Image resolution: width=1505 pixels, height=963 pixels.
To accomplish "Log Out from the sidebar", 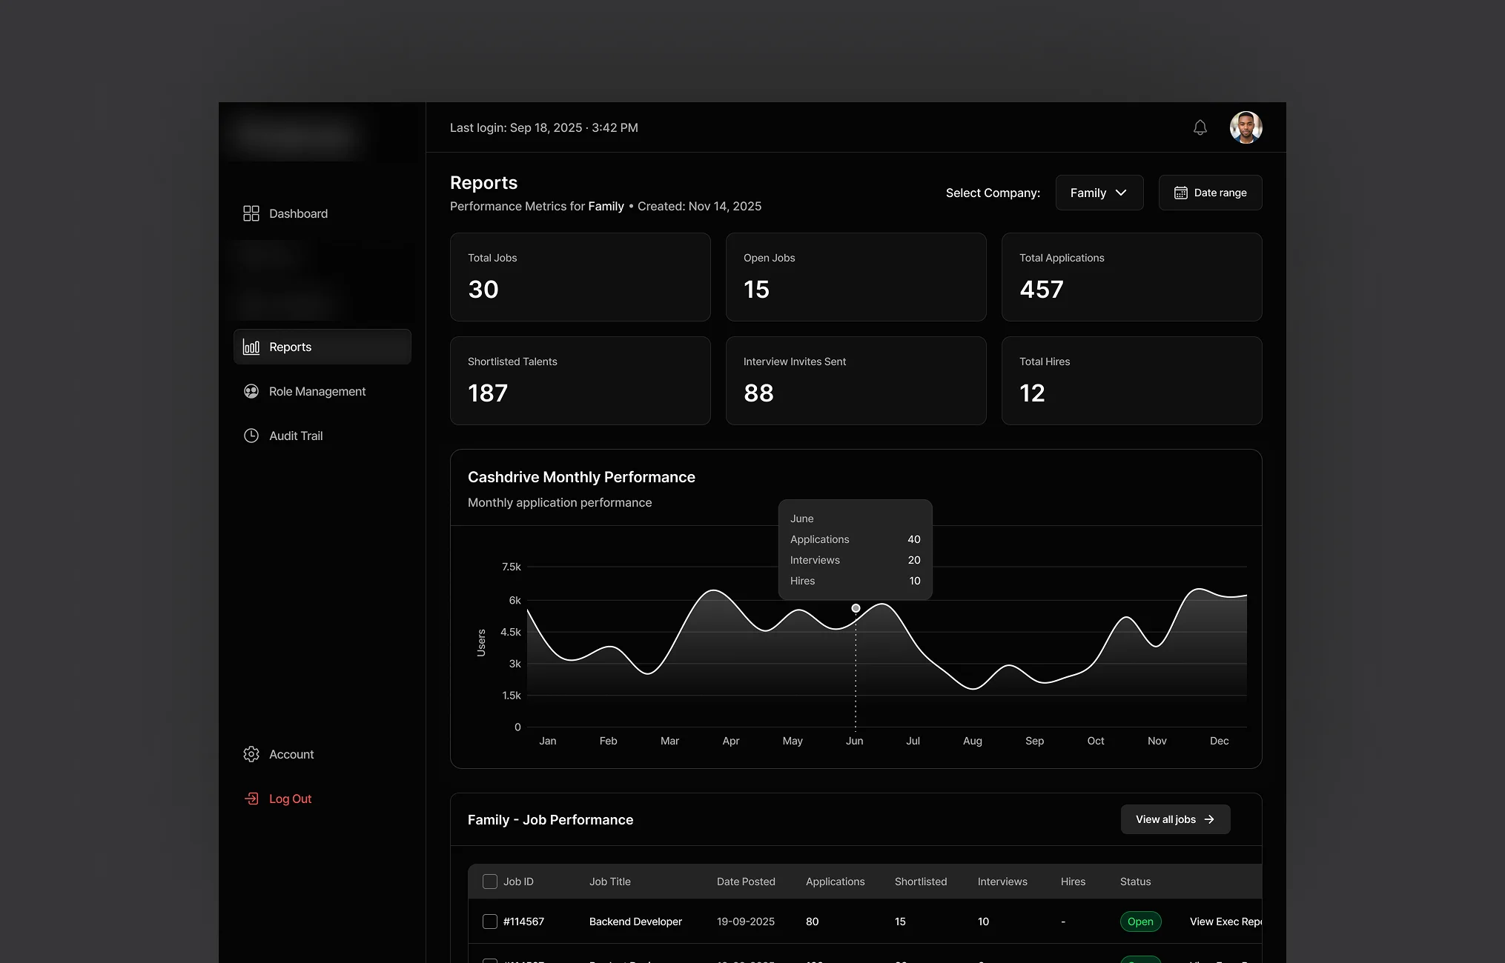I will tap(322, 799).
